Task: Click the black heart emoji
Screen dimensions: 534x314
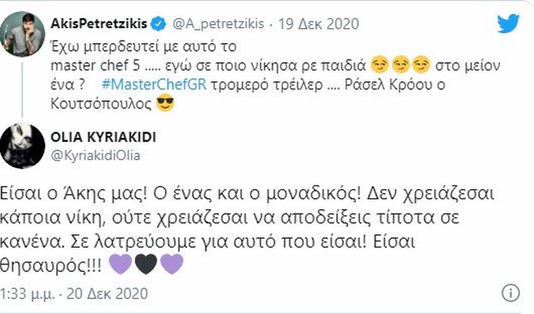Action: [x=146, y=263]
